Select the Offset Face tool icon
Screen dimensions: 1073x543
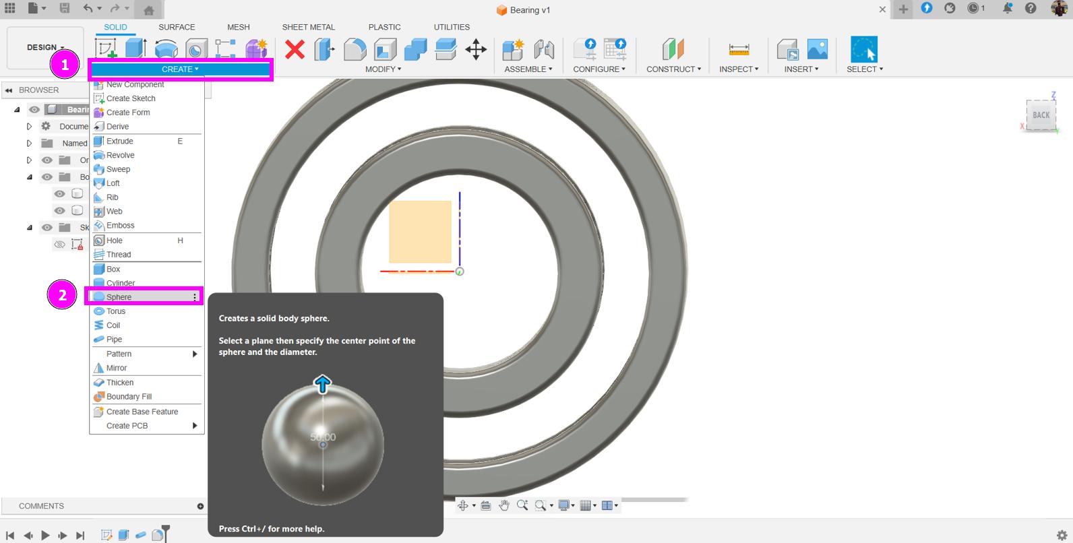pyautogui.click(x=446, y=49)
